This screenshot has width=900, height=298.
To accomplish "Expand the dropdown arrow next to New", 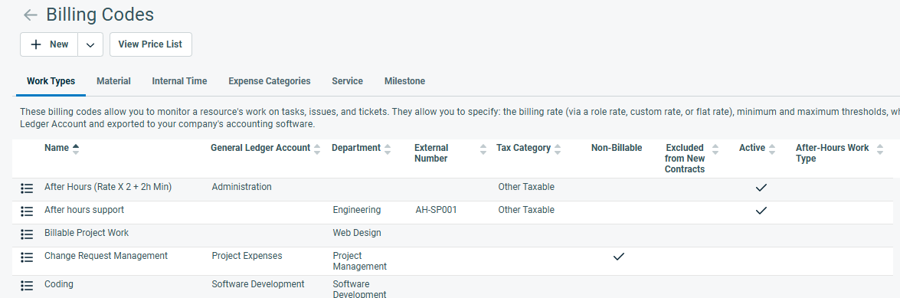I will pyautogui.click(x=90, y=44).
